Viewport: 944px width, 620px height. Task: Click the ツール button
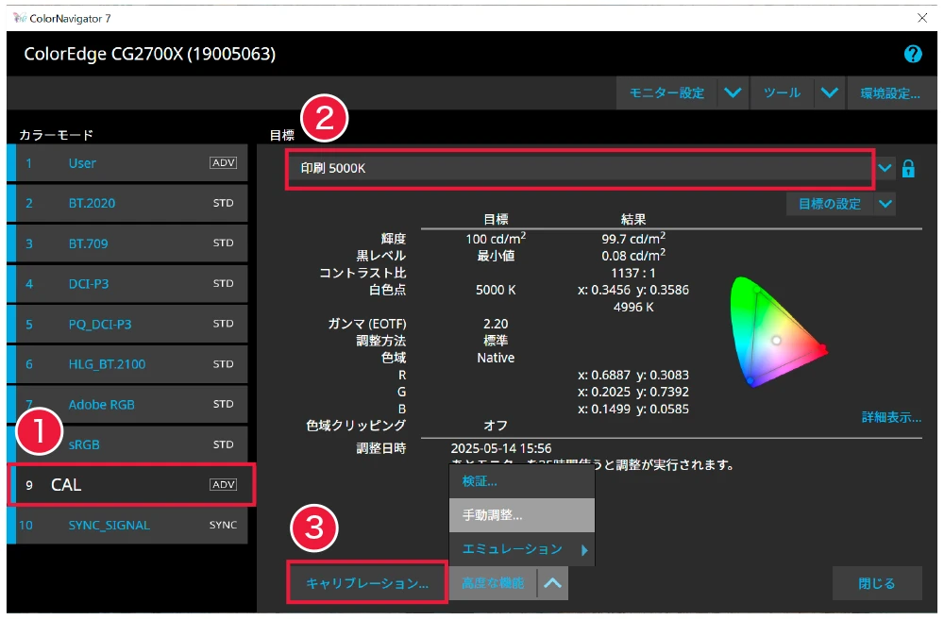(782, 92)
